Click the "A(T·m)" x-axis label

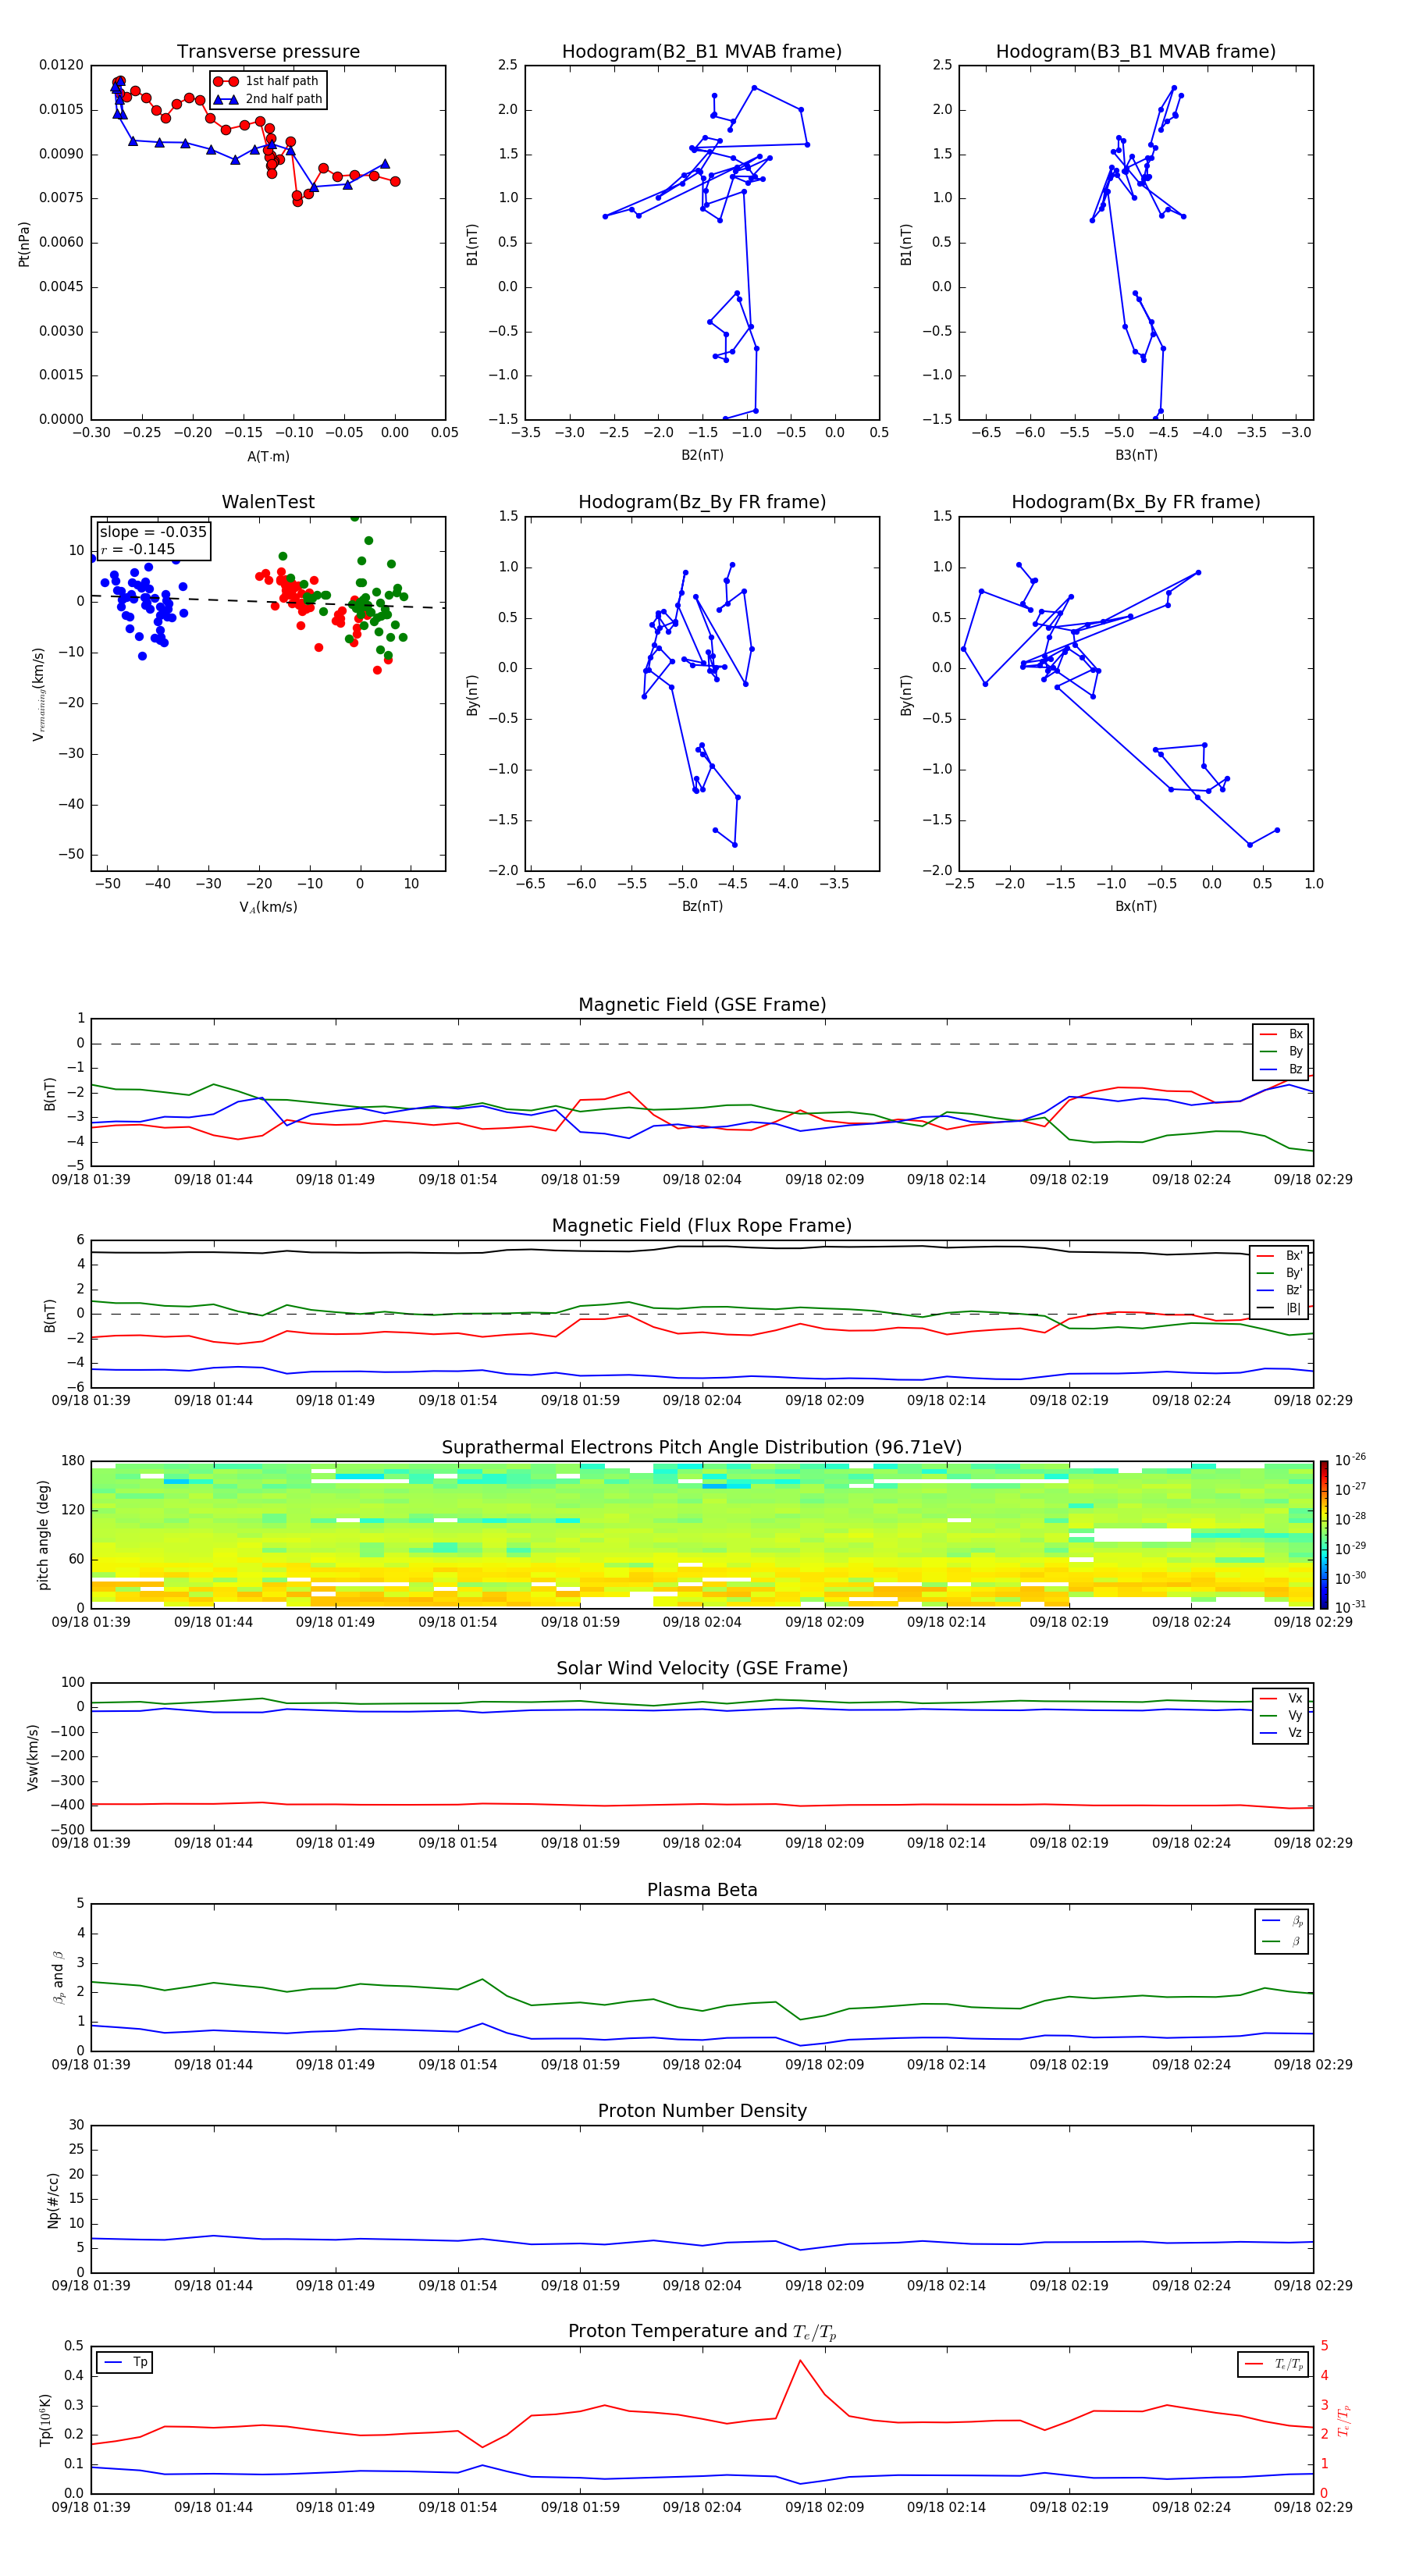268,456
